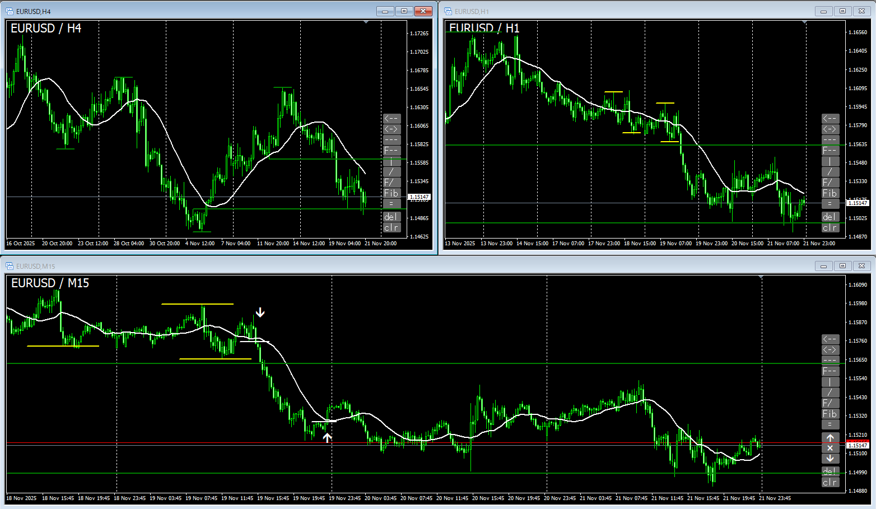The image size is (876, 509).
Task: Click '16 Oct 2025' date on H4 axis
Action: pyautogui.click(x=21, y=244)
